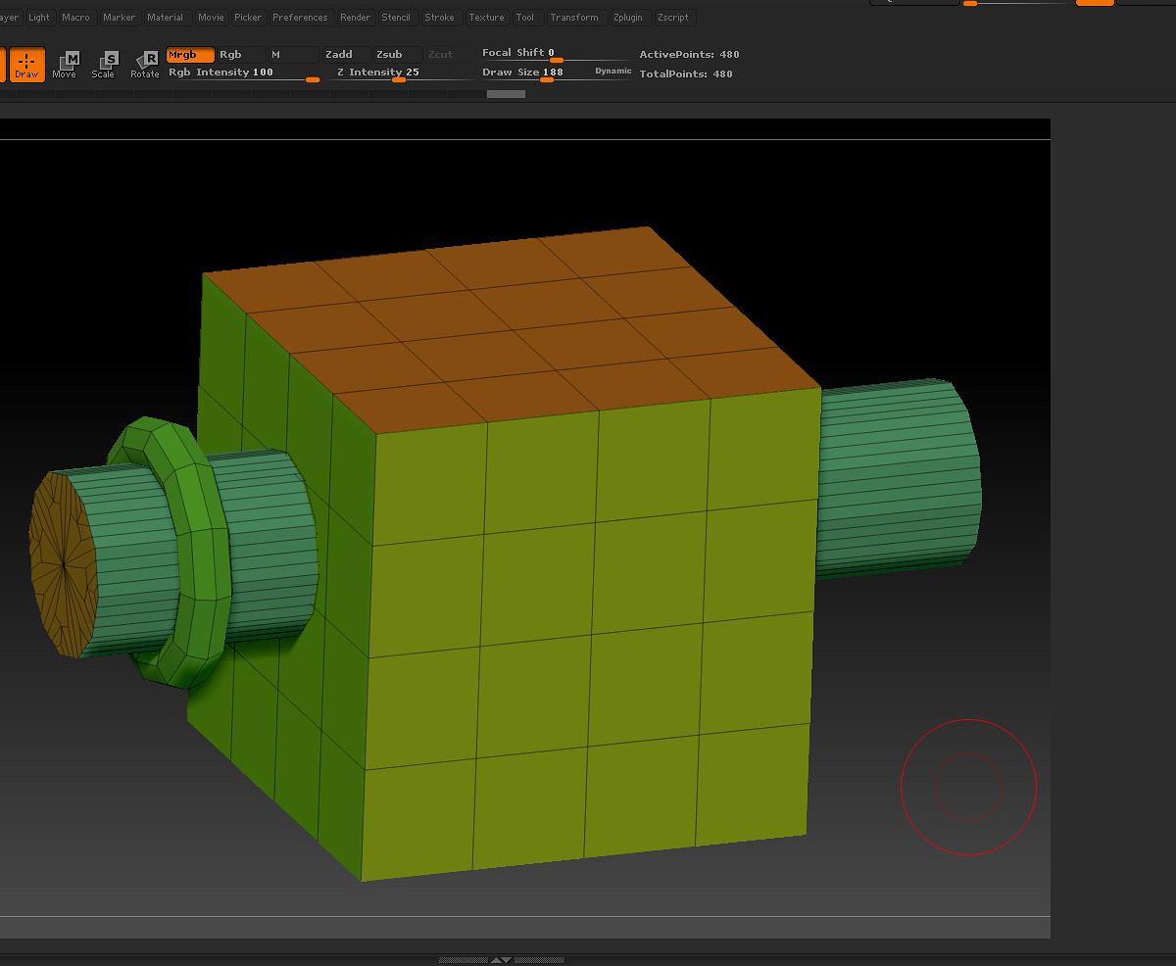Screen dimensions: 1176x966
Task: Open the Preferences menu
Action: [300, 18]
